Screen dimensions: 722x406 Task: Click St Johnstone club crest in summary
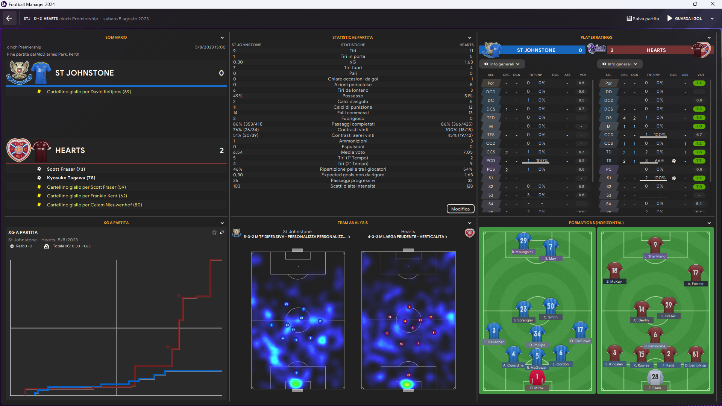(19, 72)
